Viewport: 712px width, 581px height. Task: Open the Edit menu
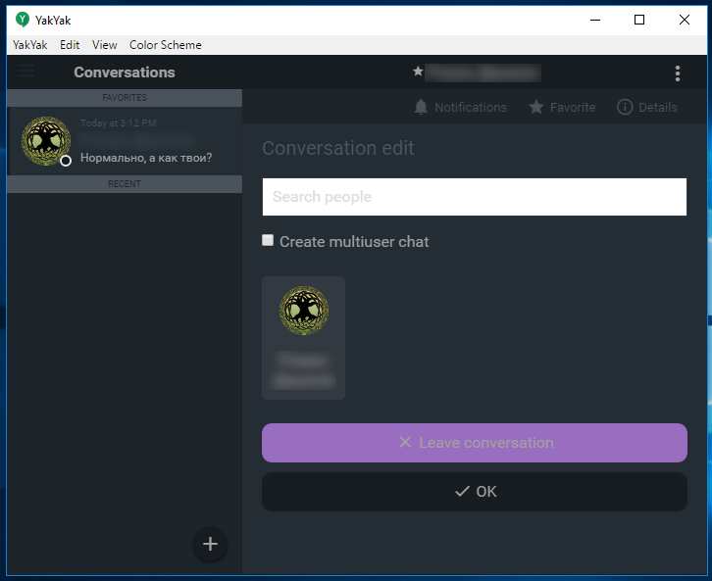tap(70, 45)
